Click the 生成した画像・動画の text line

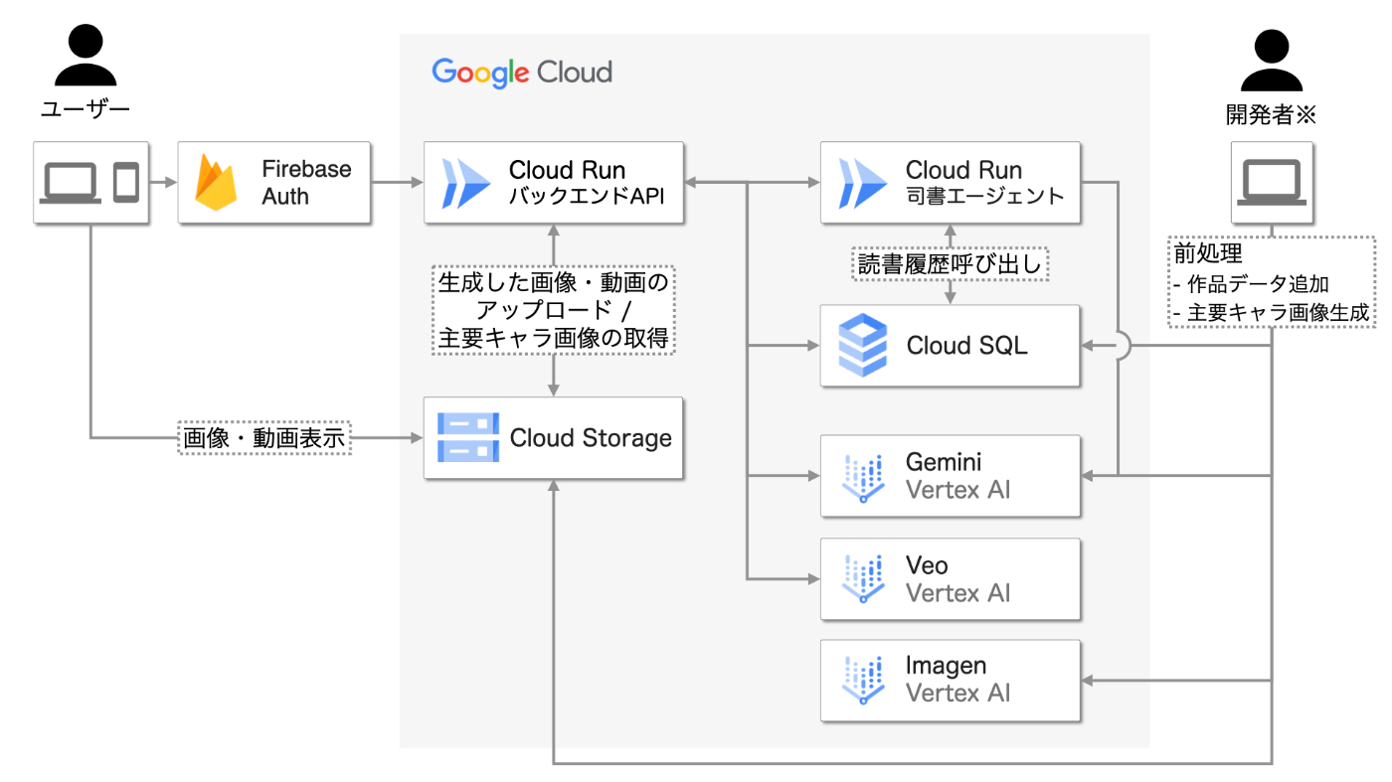click(x=553, y=282)
